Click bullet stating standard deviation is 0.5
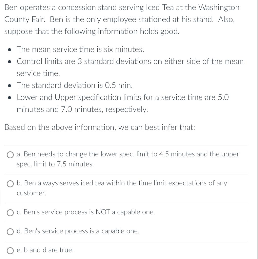 pyautogui.click(x=74, y=85)
